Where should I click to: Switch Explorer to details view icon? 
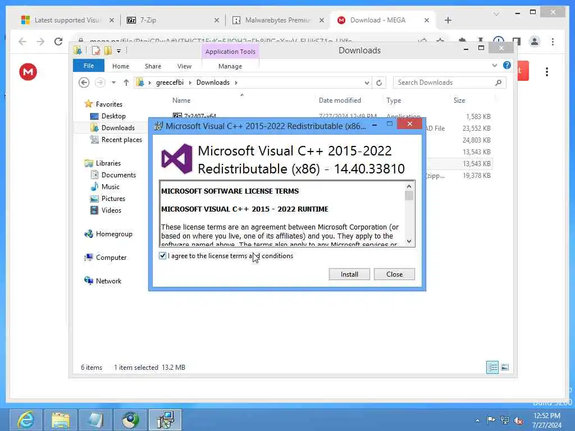[492, 367]
